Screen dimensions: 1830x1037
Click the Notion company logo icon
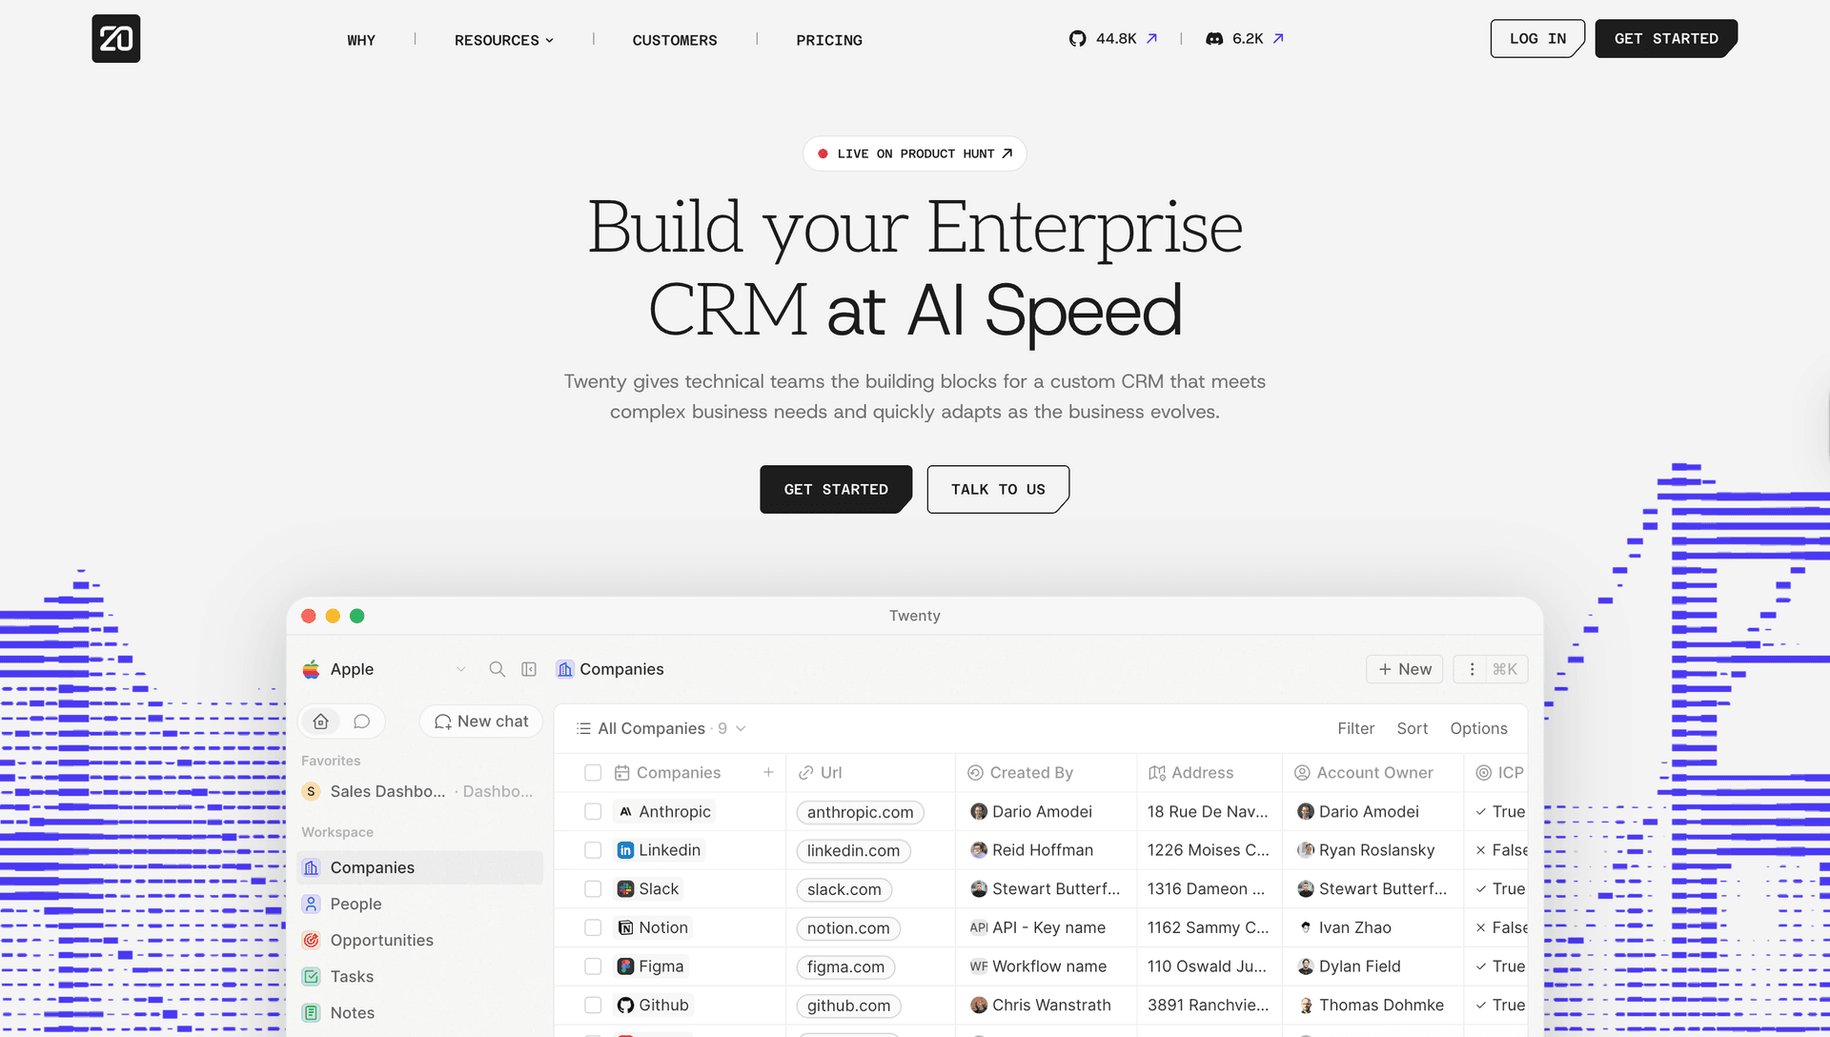(625, 927)
